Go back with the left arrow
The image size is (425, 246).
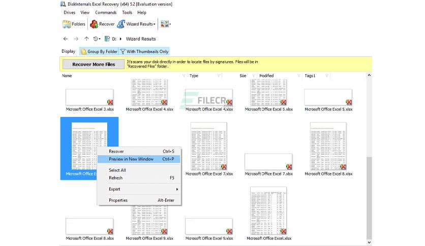(66, 39)
